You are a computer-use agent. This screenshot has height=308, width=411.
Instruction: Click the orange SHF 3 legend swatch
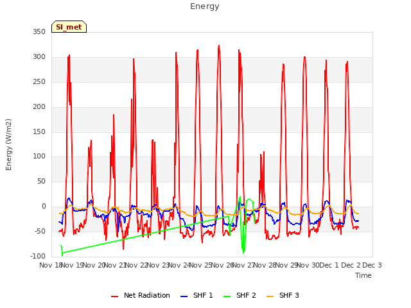[270, 296]
